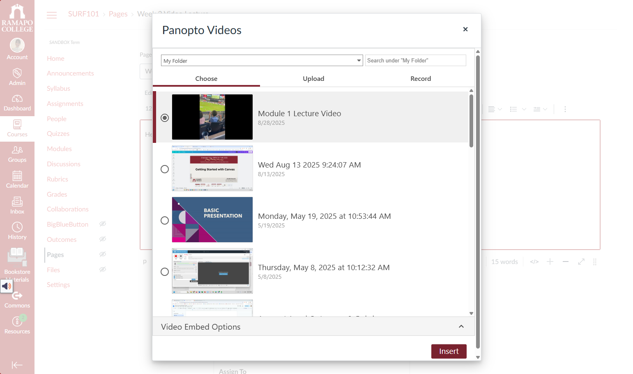The height and width of the screenshot is (374, 633).
Task: Close the Panopto Videos dialog
Action: click(465, 29)
